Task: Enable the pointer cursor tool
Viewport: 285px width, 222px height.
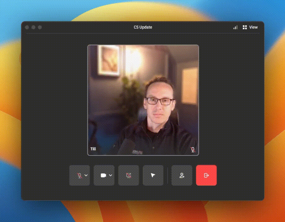Action: [x=153, y=175]
